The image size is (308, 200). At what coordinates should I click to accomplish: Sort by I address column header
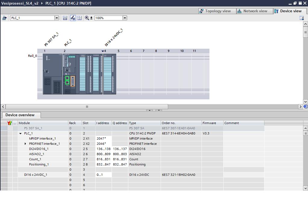tap(104, 123)
